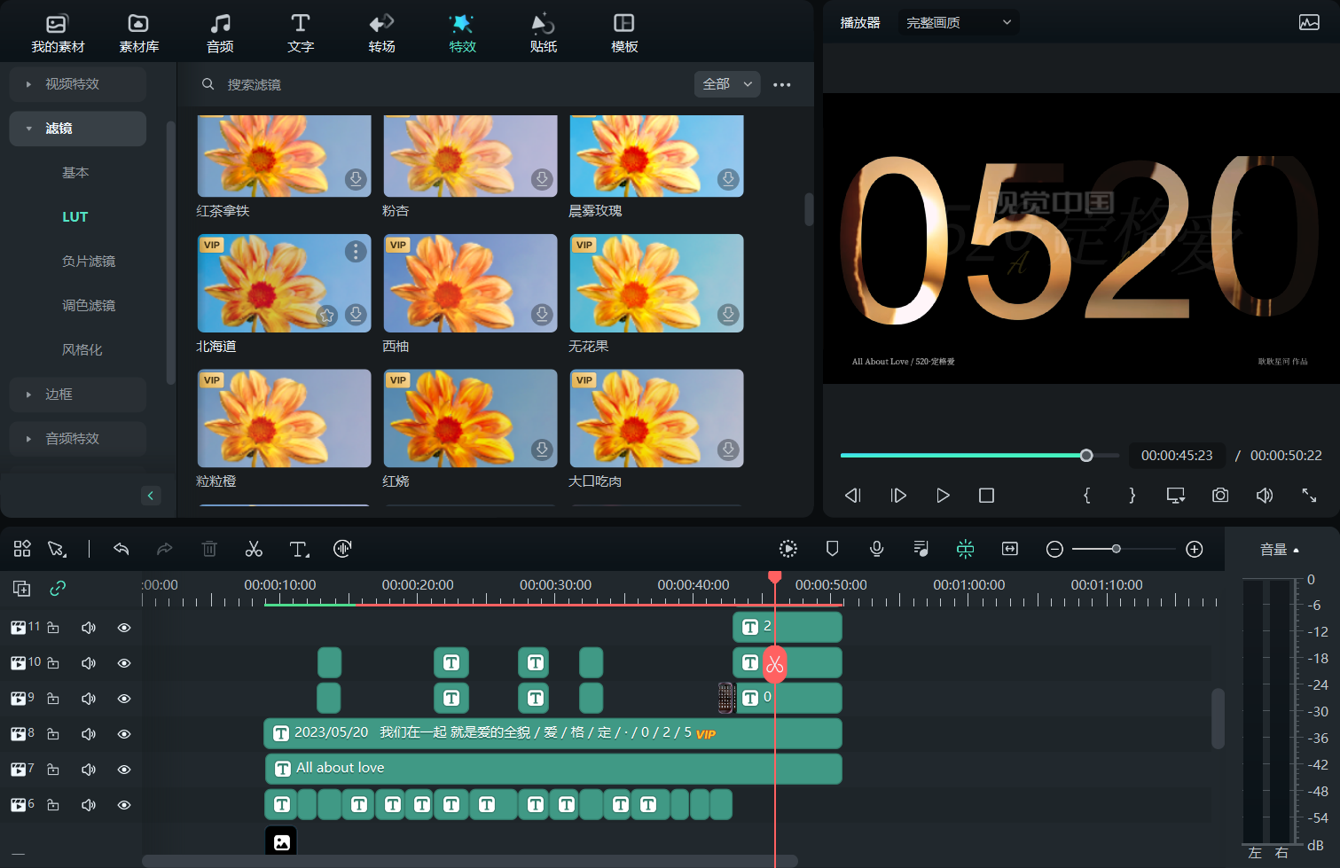1340x868 pixels.
Task: Click the scissors split icon in toolbar
Action: coord(254,550)
